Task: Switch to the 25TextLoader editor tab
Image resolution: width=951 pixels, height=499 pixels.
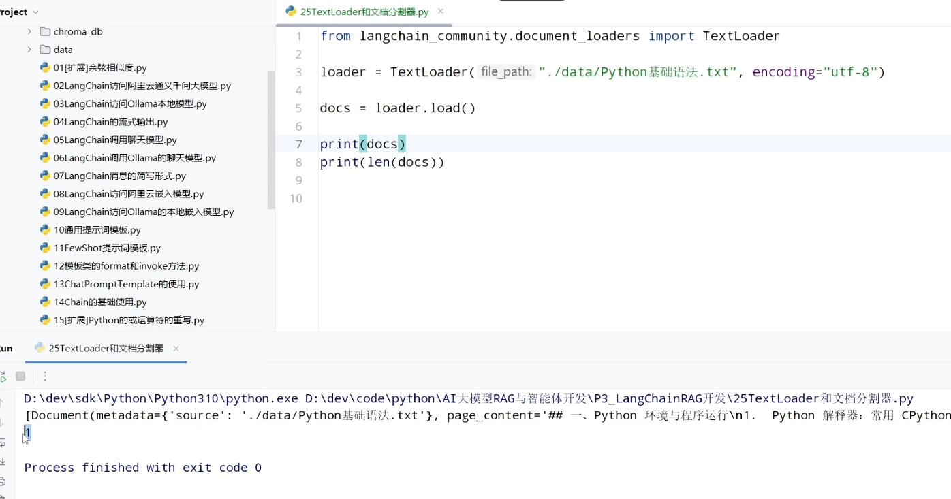Action: pyautogui.click(x=358, y=12)
